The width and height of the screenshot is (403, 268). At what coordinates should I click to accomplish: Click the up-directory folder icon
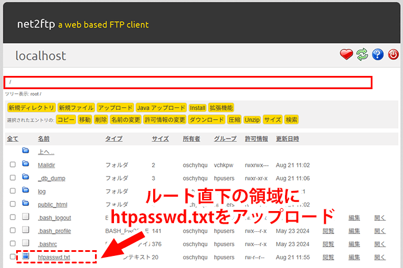tap(25, 151)
